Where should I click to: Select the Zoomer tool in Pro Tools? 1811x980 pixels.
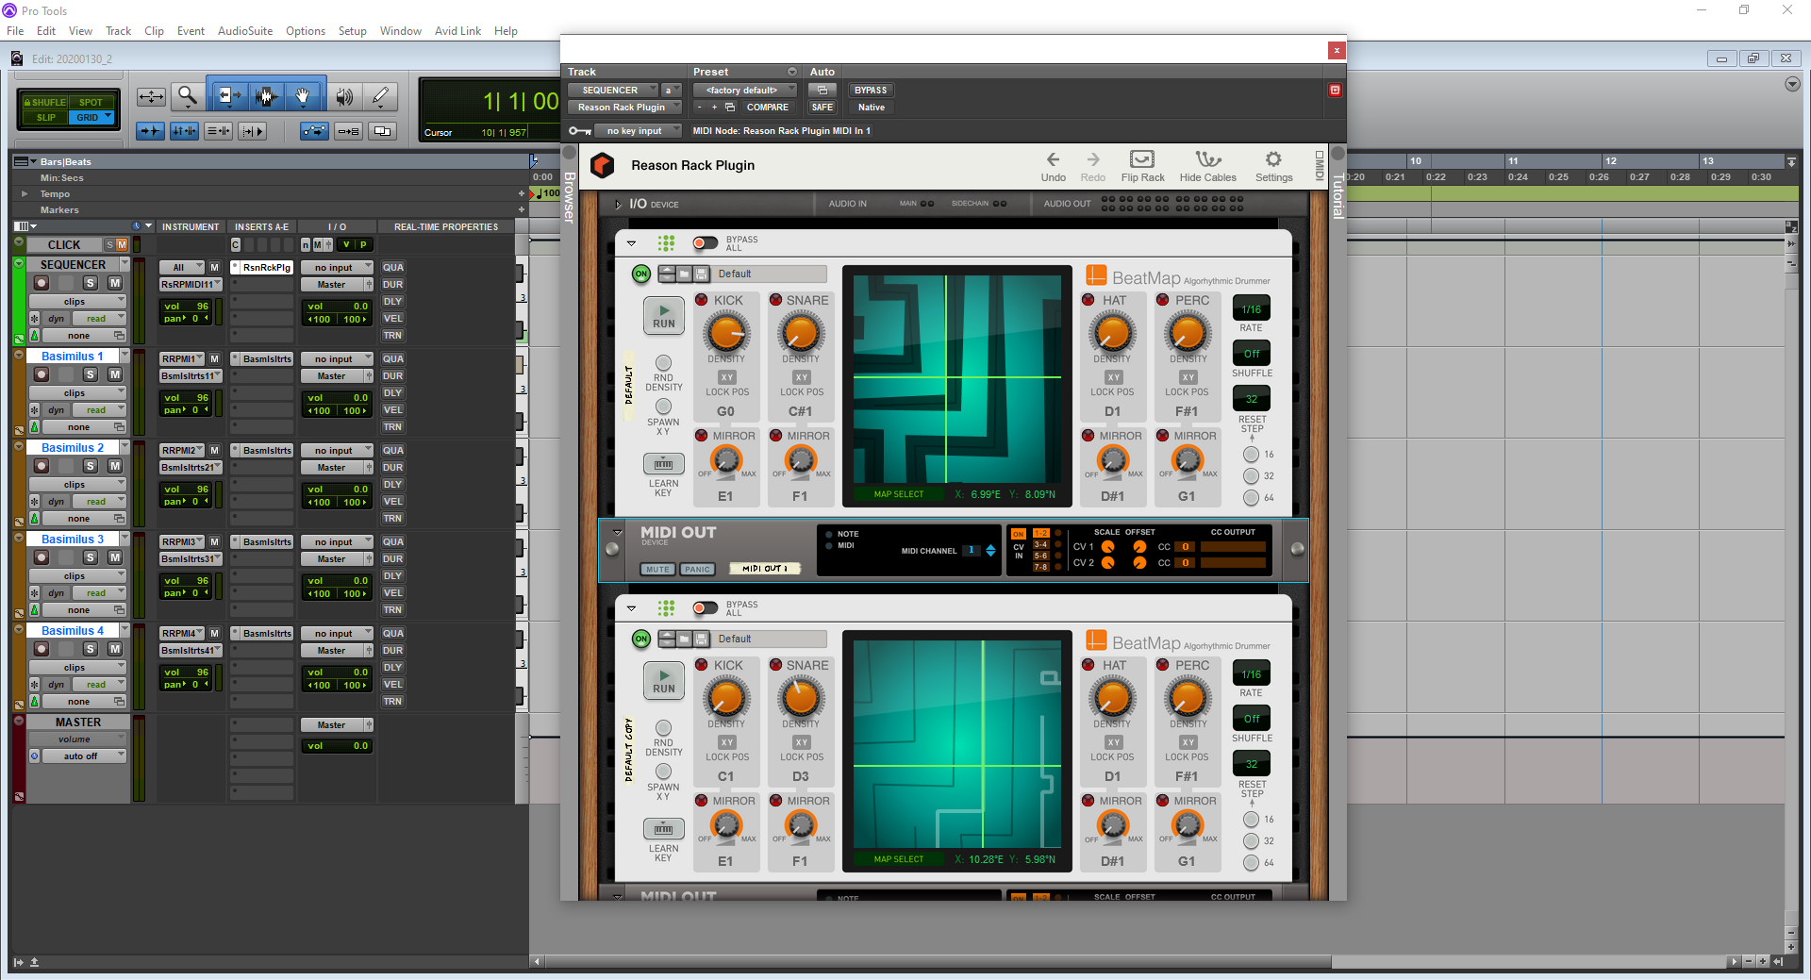click(188, 96)
